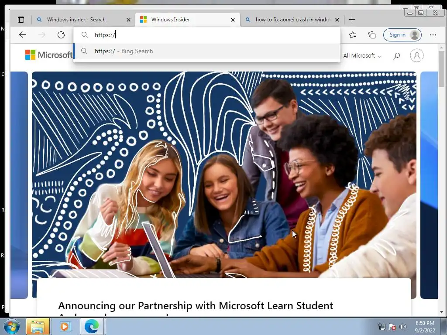Minimize the Edge browser window
The width and height of the screenshot is (447, 335).
pyautogui.click(x=410, y=13)
